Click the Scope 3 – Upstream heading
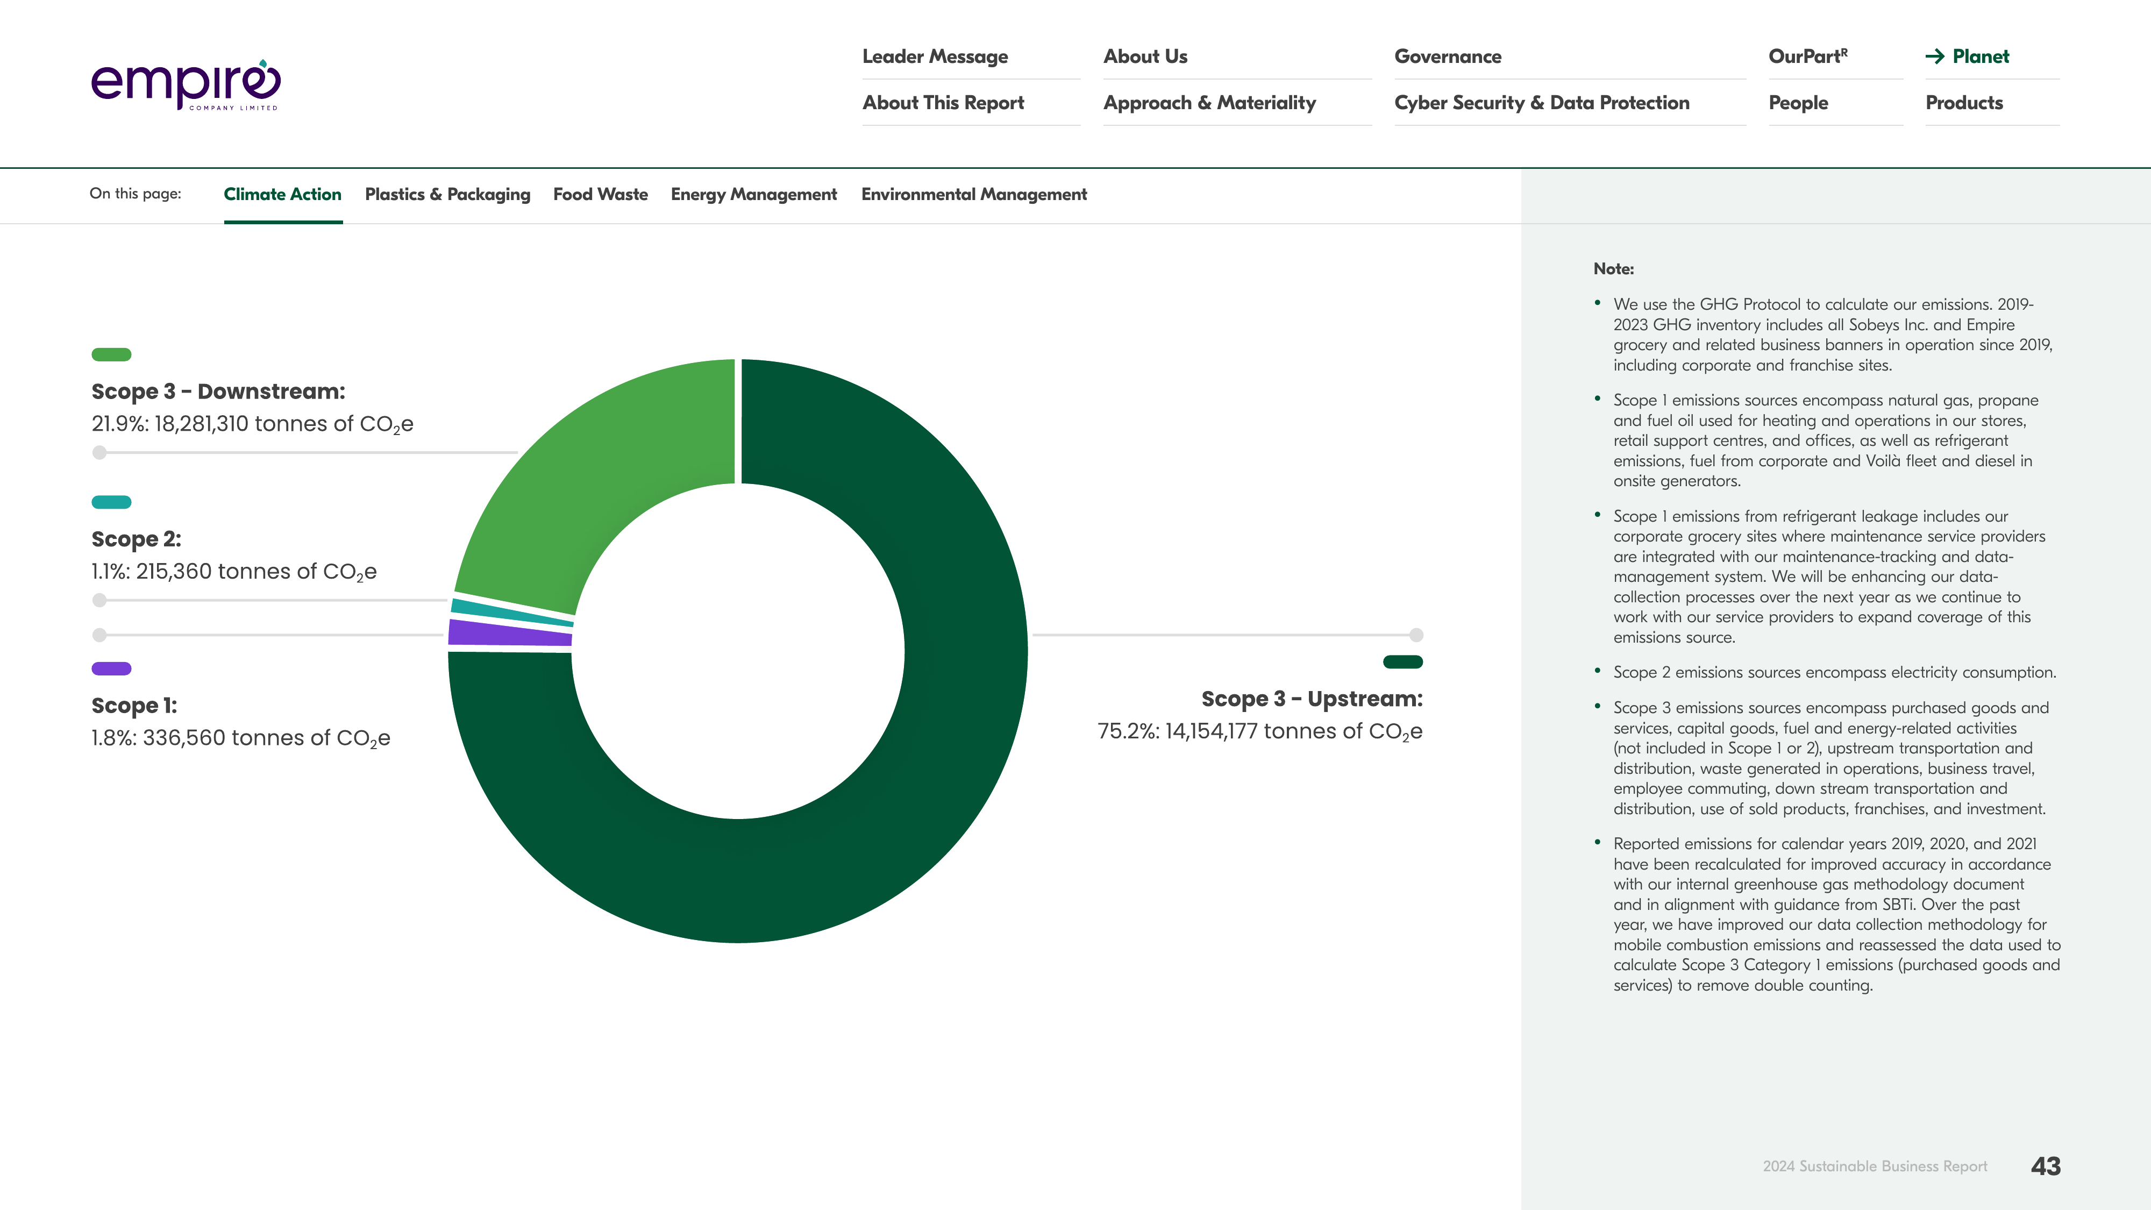 pyautogui.click(x=1312, y=699)
